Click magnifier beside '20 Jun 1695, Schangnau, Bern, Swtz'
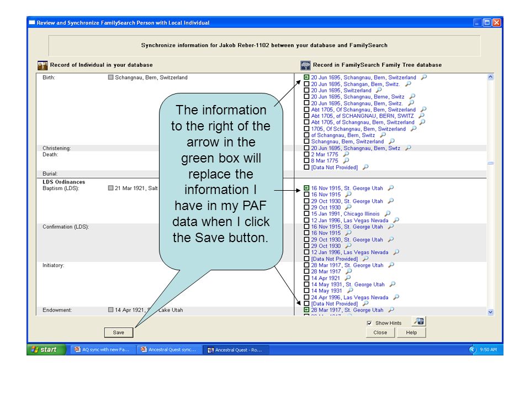530x398 pixels. tap(409, 148)
